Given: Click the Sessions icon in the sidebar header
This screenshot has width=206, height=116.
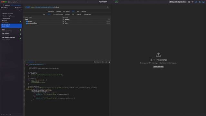Looking at the screenshot, I should tap(4, 5).
